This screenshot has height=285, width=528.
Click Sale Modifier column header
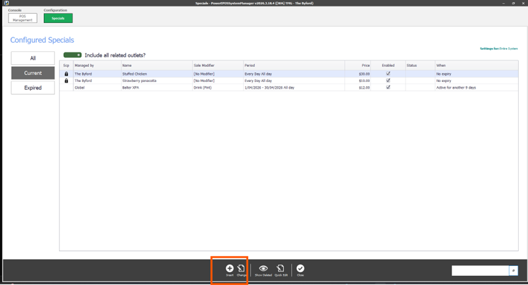[218, 66]
